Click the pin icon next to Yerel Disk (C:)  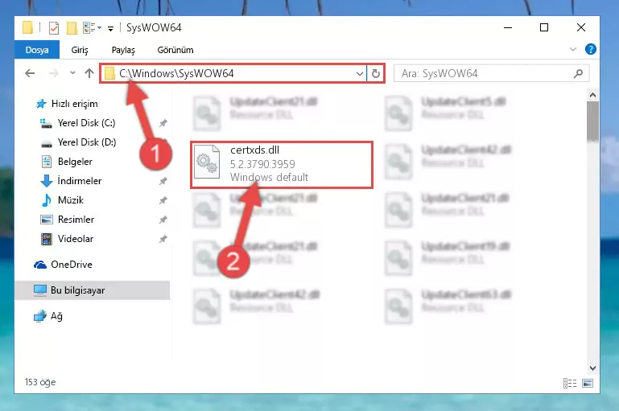pos(163,123)
